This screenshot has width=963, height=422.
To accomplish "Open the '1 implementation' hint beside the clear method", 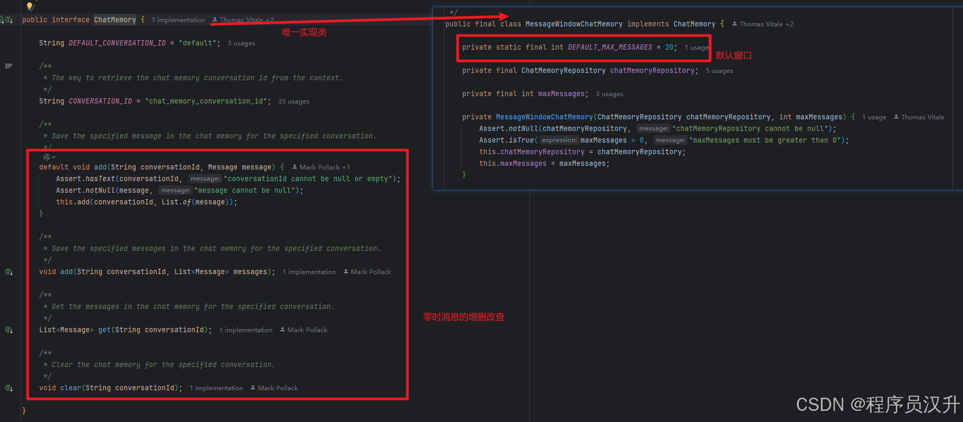I will (x=217, y=388).
